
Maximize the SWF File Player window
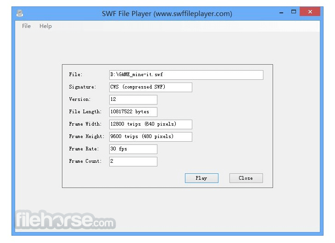click(294, 12)
